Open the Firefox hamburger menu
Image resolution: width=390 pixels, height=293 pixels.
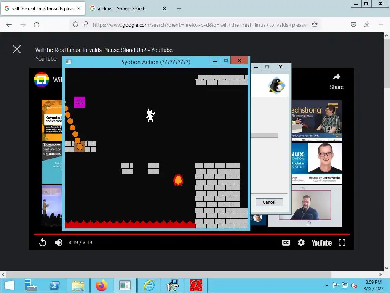pos(381,24)
